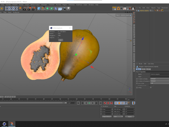Open the Floor environment objects icon
This screenshot has width=169, height=127.
coord(60,8)
